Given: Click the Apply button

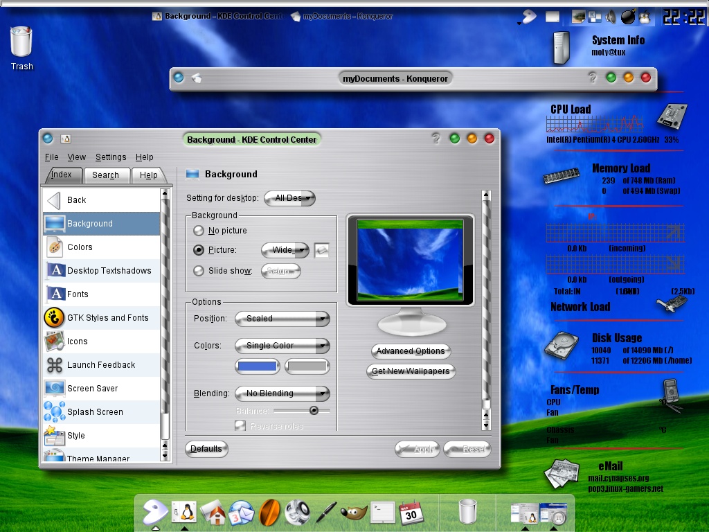Looking at the screenshot, I should pyautogui.click(x=417, y=449).
